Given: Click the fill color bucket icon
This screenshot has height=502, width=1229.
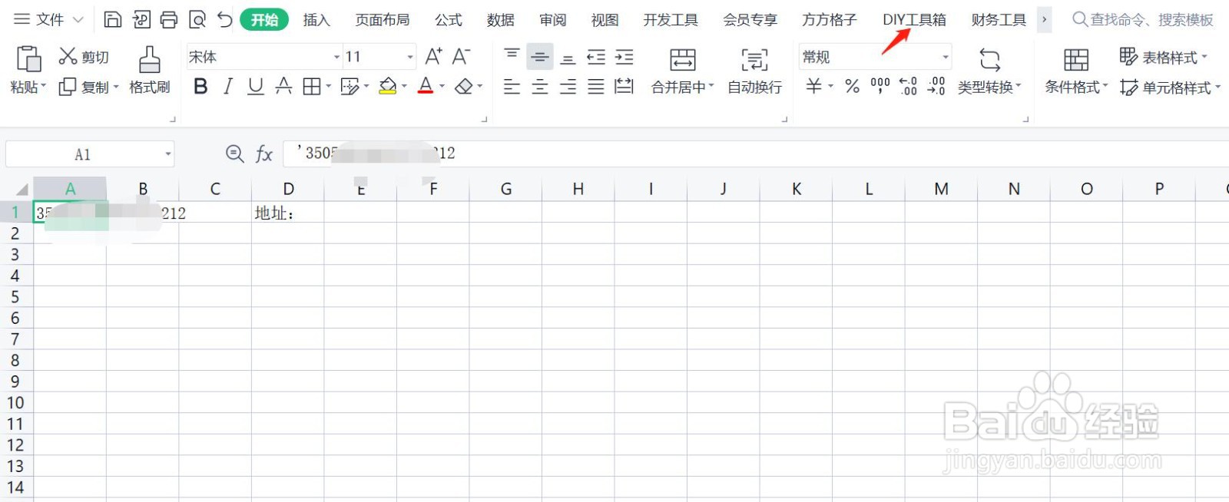Looking at the screenshot, I should pos(388,87).
